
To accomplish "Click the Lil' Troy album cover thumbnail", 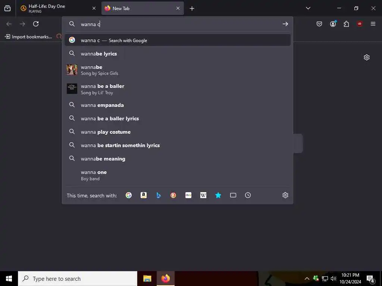I will pos(72,89).
